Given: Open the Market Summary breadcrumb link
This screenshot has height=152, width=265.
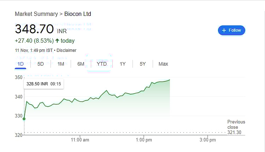Looking at the screenshot, I should click(x=36, y=14).
